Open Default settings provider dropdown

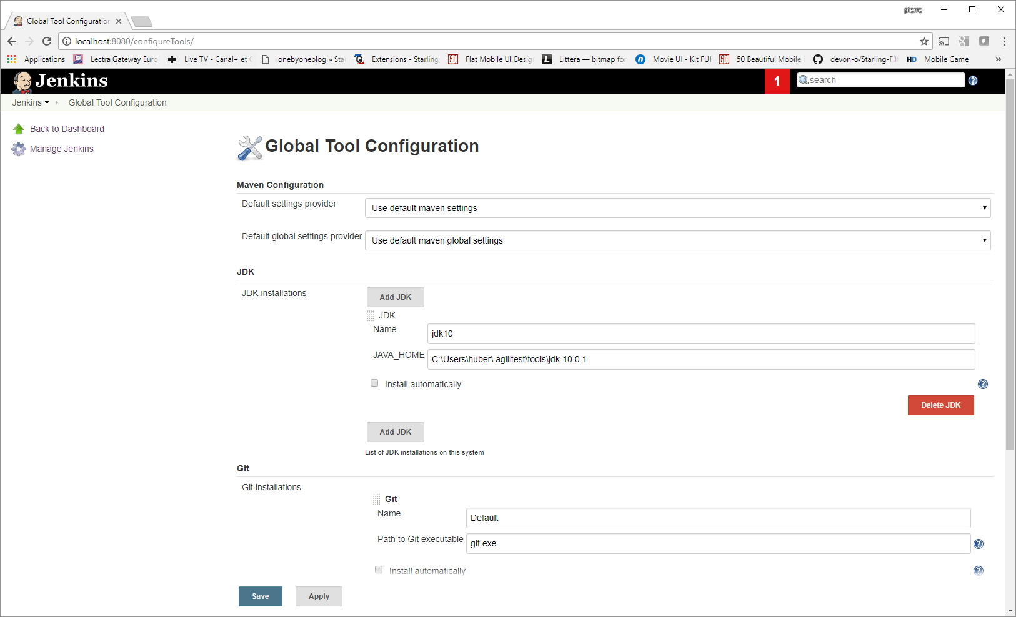677,208
